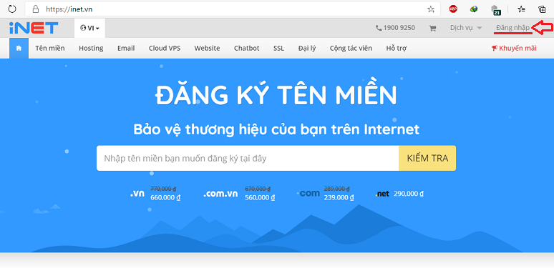Click the padlock icon in address bar
The image size is (554, 268).
[35, 9]
